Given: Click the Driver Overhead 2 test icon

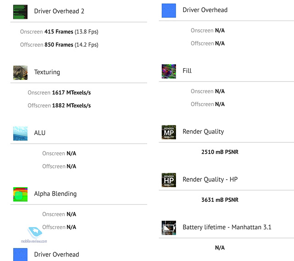Looking at the screenshot, I should [20, 12].
